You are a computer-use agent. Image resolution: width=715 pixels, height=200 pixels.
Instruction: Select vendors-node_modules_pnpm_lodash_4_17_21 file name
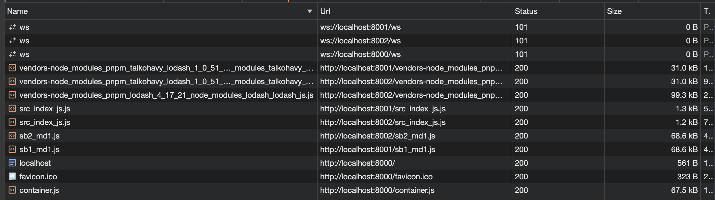click(166, 95)
